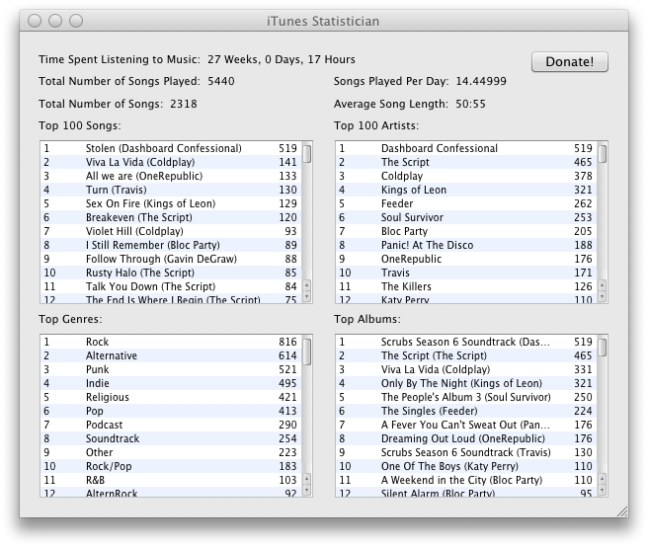This screenshot has width=648, height=547.
Task: Select album row Dreaming Out Loud (OneRepublic)
Action: coord(466,438)
